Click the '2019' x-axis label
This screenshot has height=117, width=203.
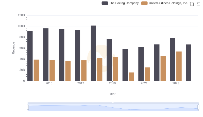pos(112,83)
